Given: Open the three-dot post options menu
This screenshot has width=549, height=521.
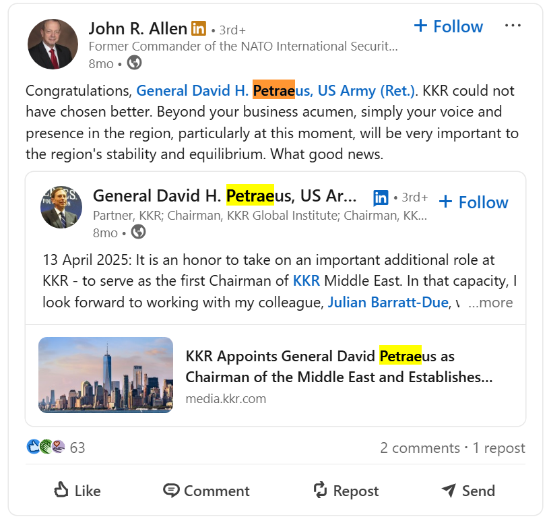Looking at the screenshot, I should coord(513,26).
